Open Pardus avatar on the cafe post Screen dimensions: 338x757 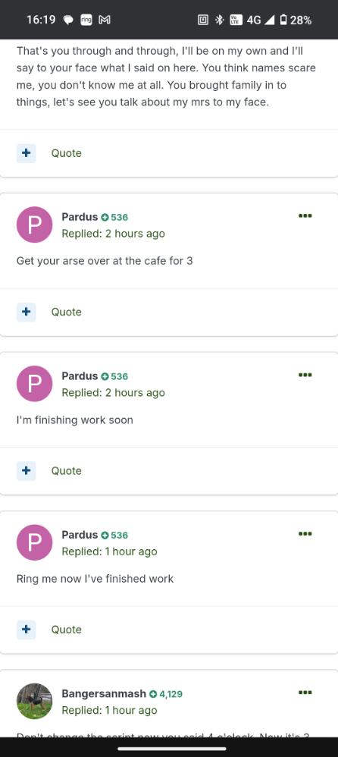tap(34, 225)
